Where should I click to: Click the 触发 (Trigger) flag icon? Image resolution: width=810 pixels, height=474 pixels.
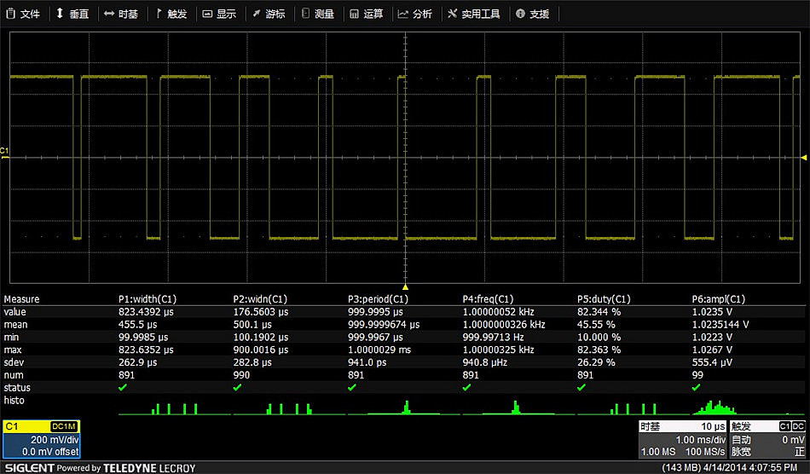pos(159,14)
